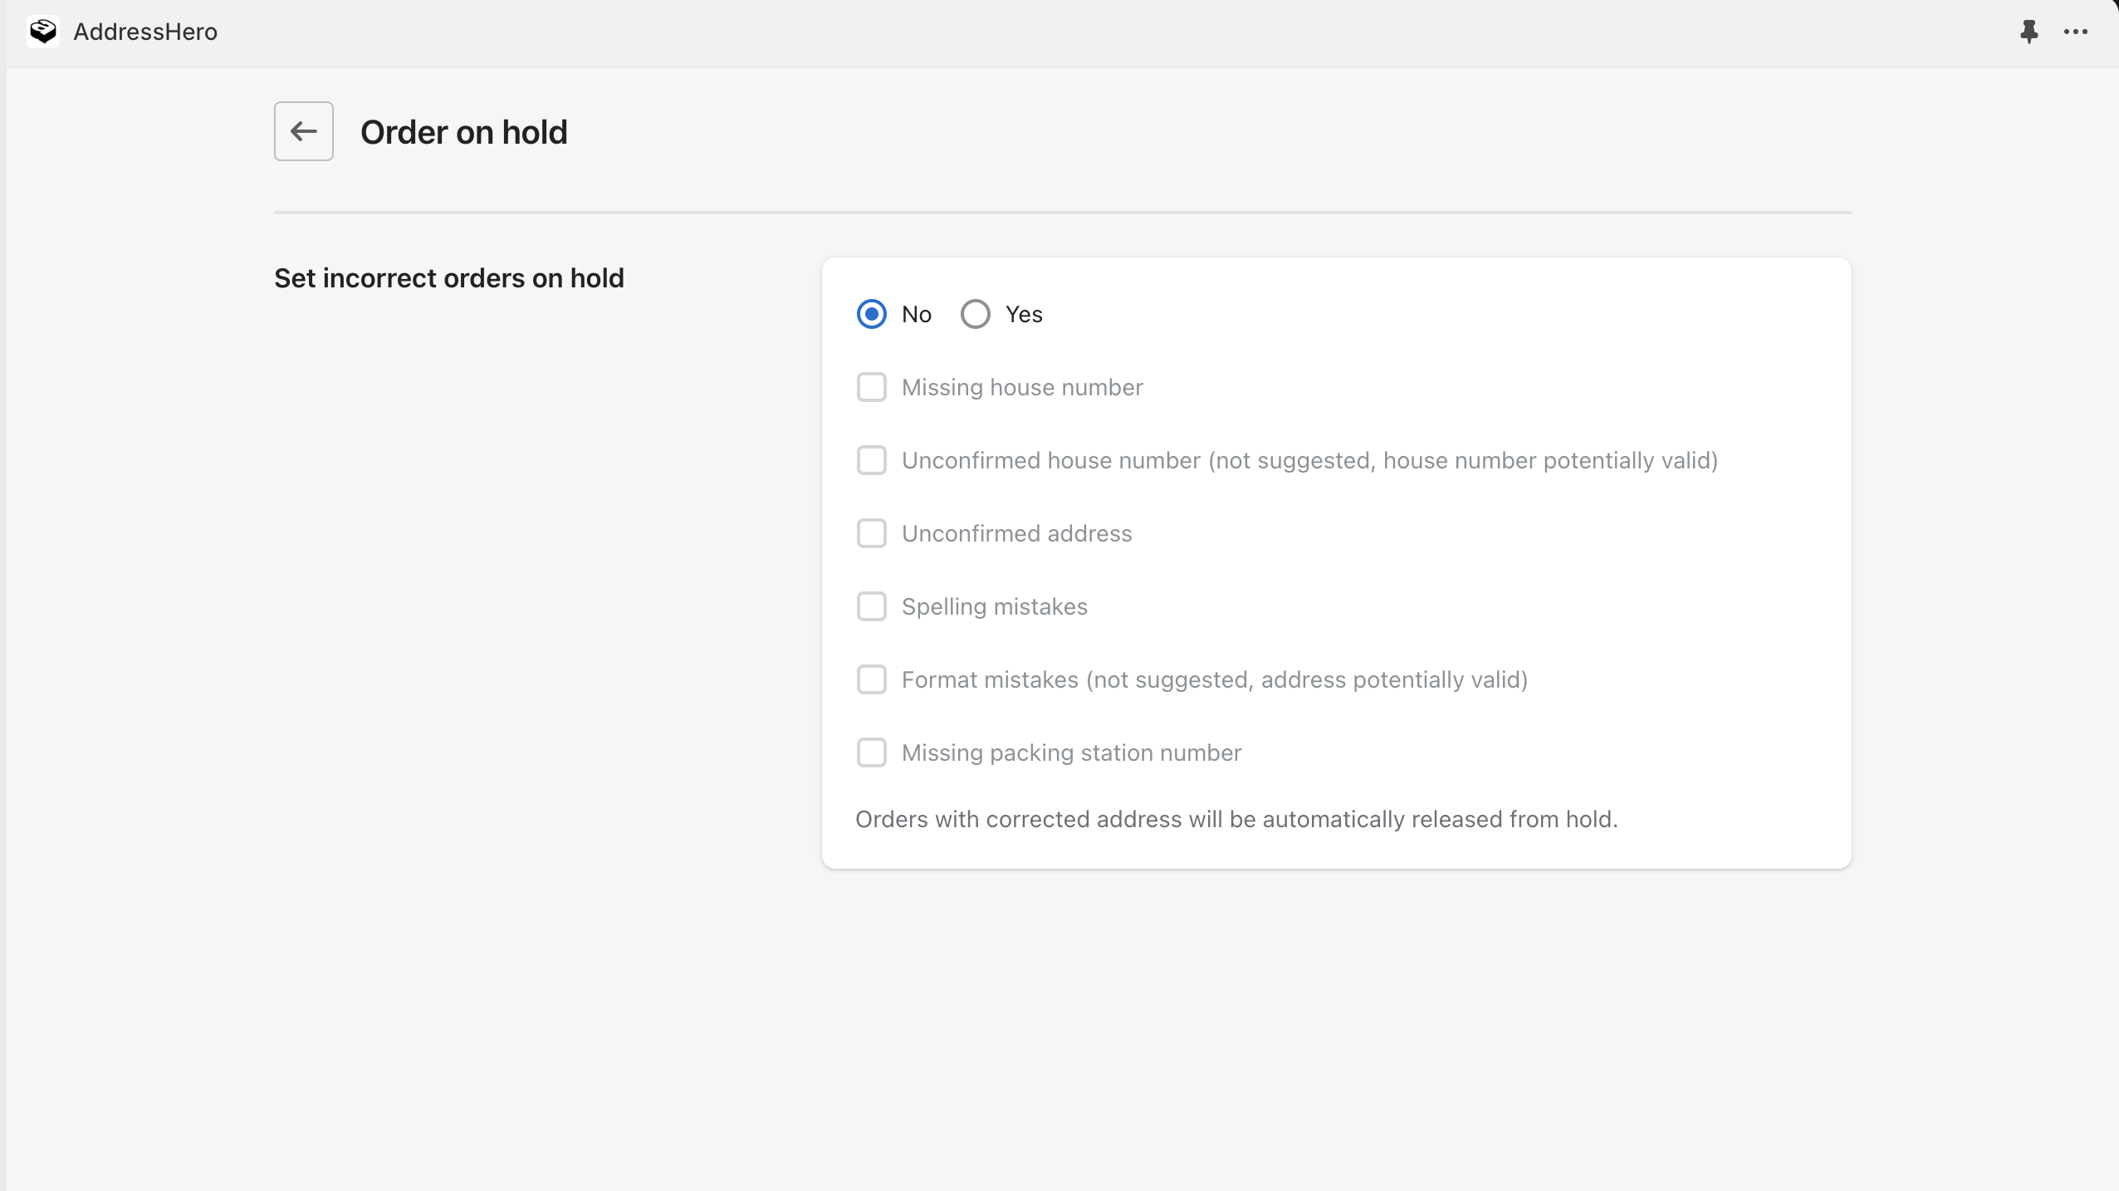Viewport: 2119px width, 1191px height.
Task: Click the Order on hold heading
Action: tap(464, 132)
